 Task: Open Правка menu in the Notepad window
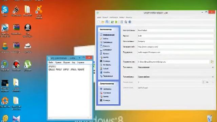point(58,62)
